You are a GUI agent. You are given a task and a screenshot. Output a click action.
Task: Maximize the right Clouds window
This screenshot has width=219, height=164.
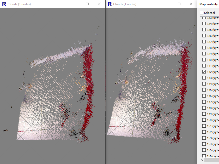click(179, 4)
